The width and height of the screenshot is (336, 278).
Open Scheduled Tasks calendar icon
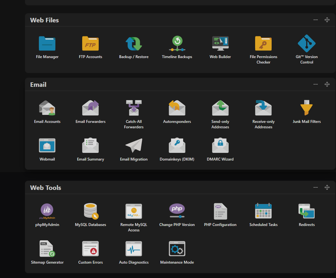pyautogui.click(x=263, y=211)
